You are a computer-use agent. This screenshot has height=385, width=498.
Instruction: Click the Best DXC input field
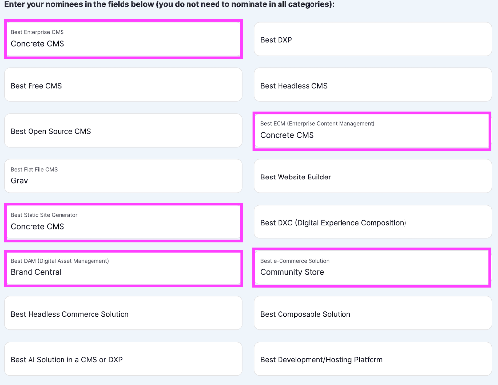(373, 222)
